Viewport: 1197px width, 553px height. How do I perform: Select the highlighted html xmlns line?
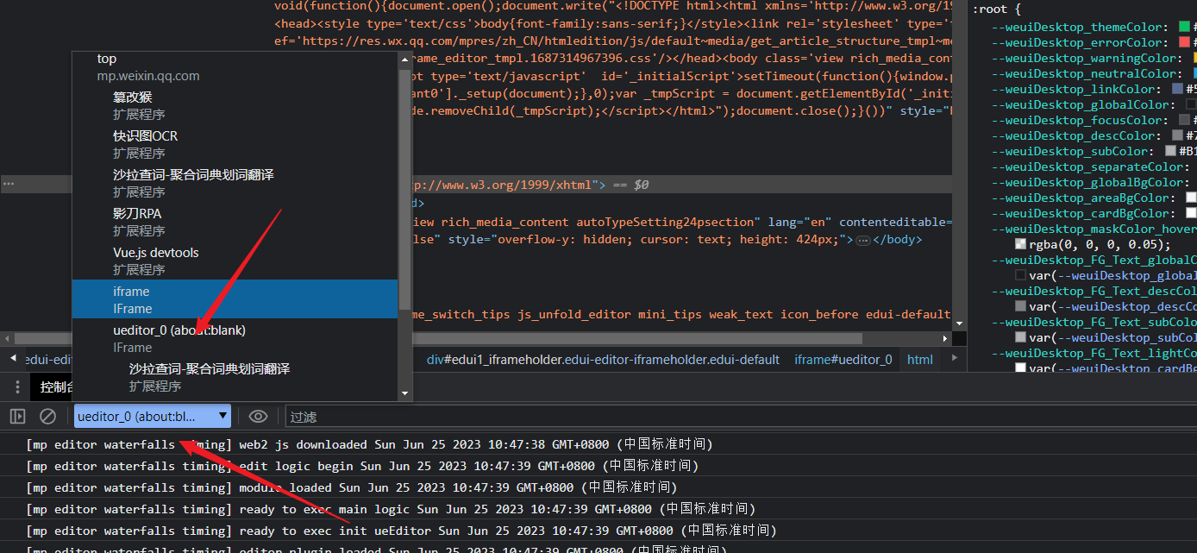(476, 185)
